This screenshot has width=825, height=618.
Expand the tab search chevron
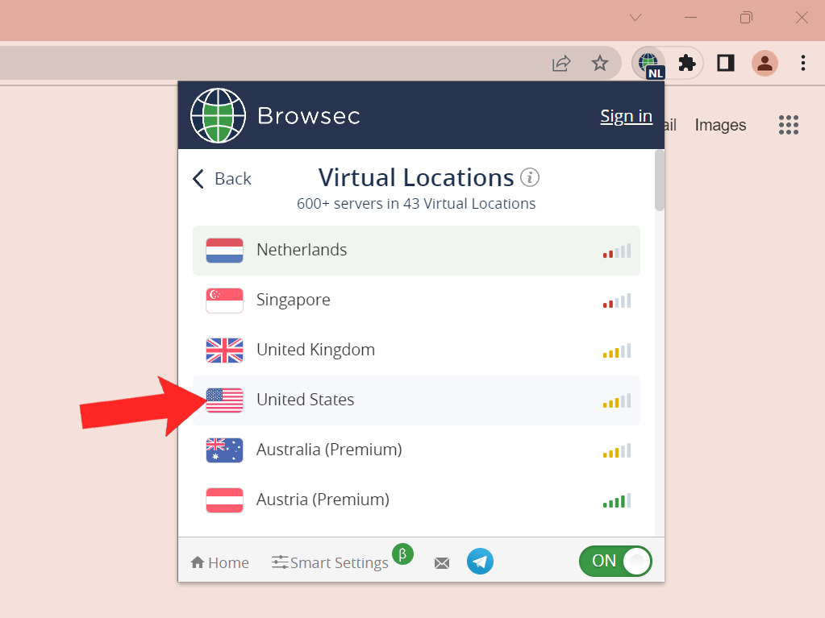(635, 18)
